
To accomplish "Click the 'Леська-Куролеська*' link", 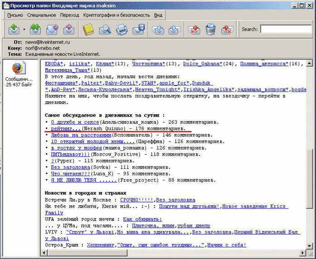I will (x=105, y=89).
